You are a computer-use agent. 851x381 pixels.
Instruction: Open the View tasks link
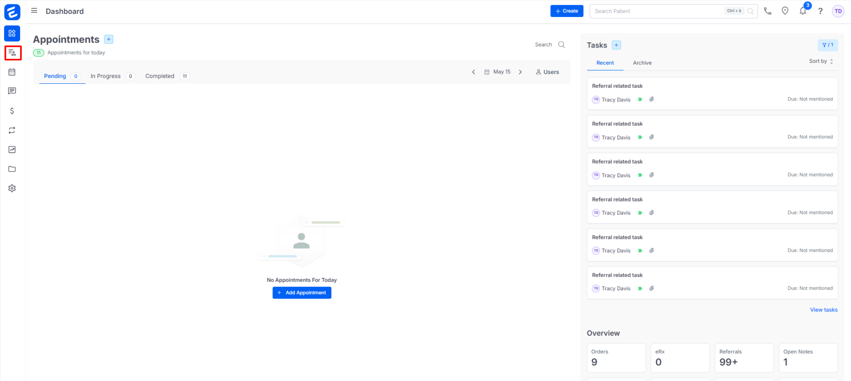pos(823,310)
